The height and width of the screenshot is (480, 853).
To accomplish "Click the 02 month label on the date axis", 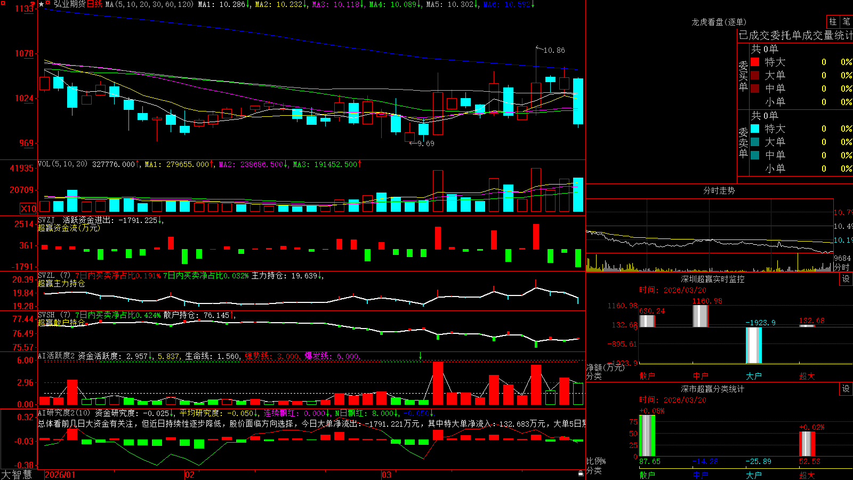I will (189, 475).
